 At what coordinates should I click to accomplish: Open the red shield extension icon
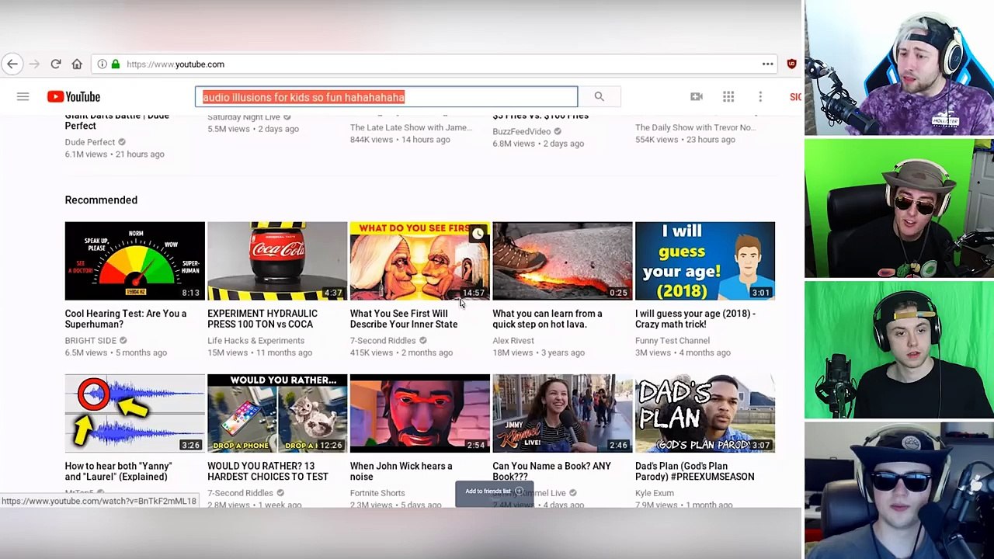point(791,64)
